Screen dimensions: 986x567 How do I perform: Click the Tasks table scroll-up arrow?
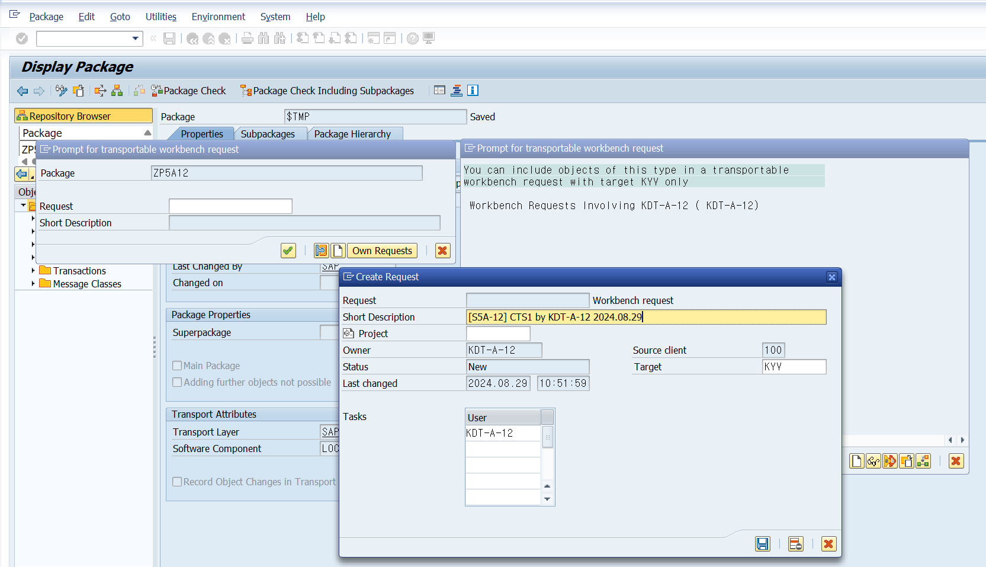(547, 486)
